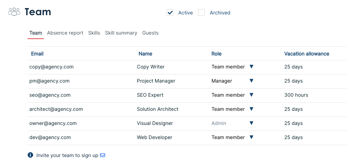This screenshot has height=162, width=347.
Task: Switch to the Absence report tab
Action: (65, 33)
